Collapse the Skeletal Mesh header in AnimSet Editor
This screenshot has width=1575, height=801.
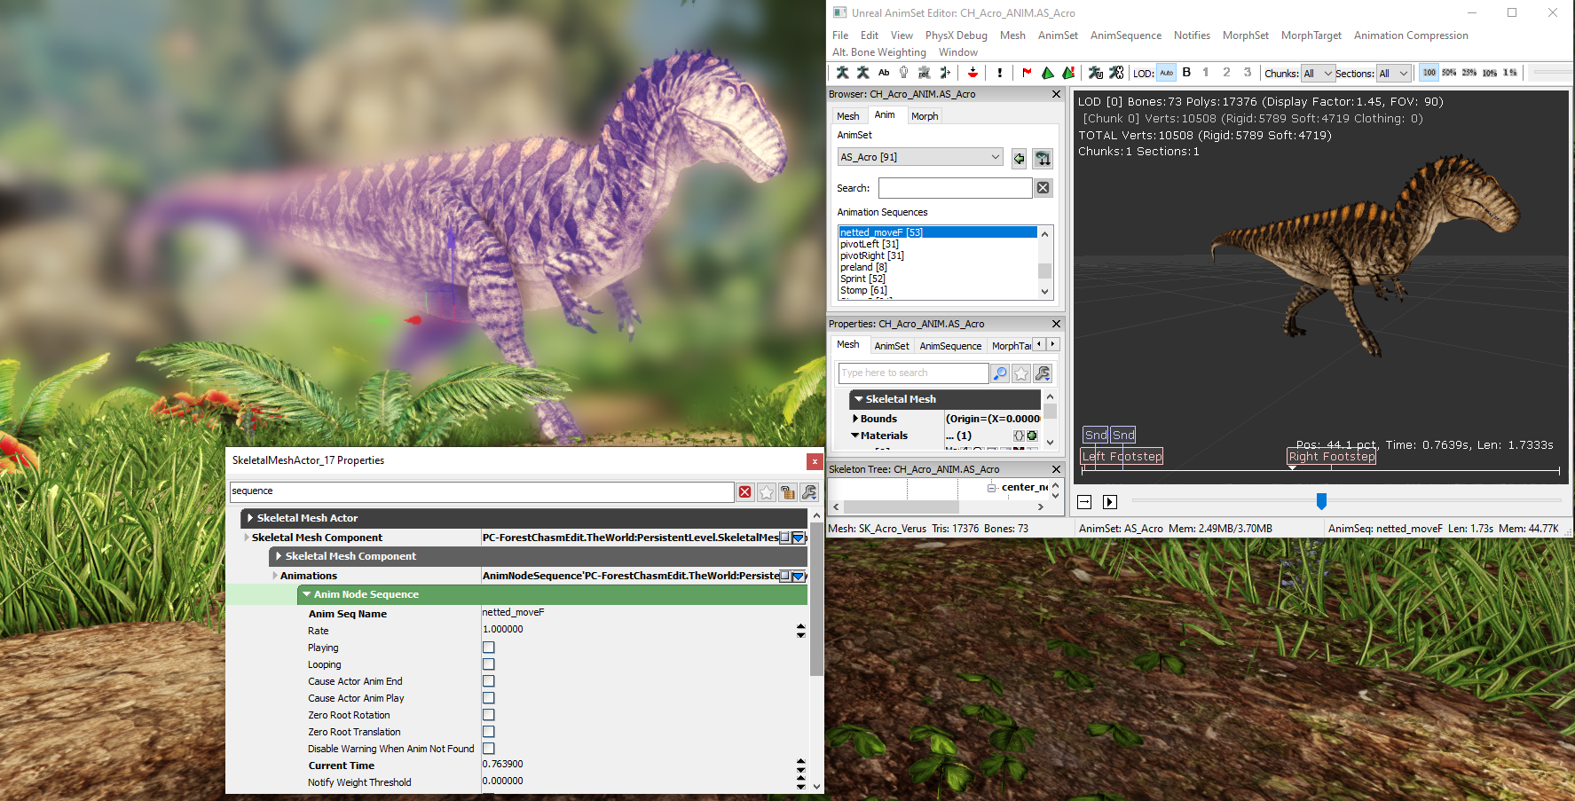point(859,399)
